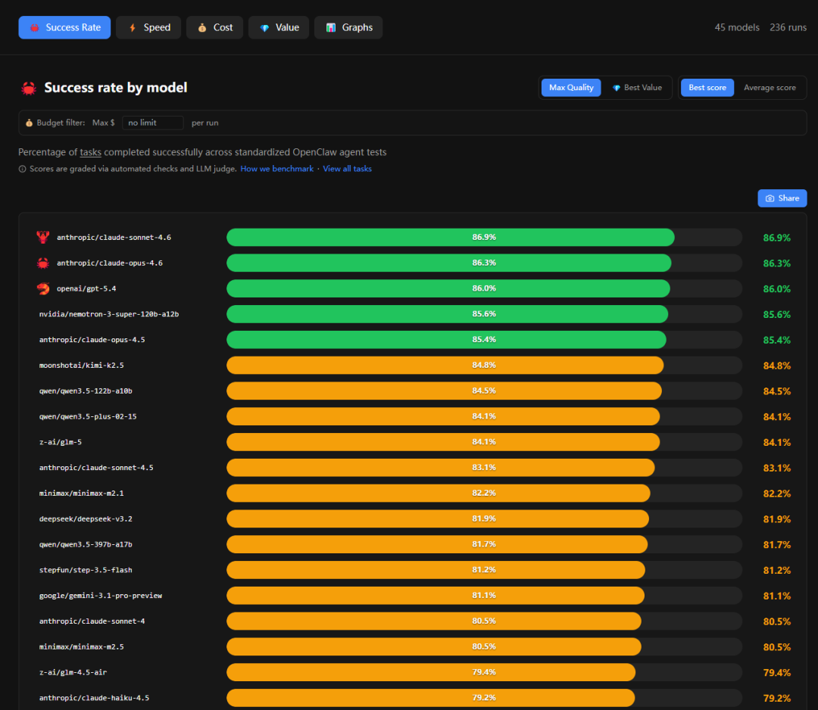Click the google/gemini-3.1-pro-preview model name
The width and height of the screenshot is (818, 710).
(x=101, y=596)
